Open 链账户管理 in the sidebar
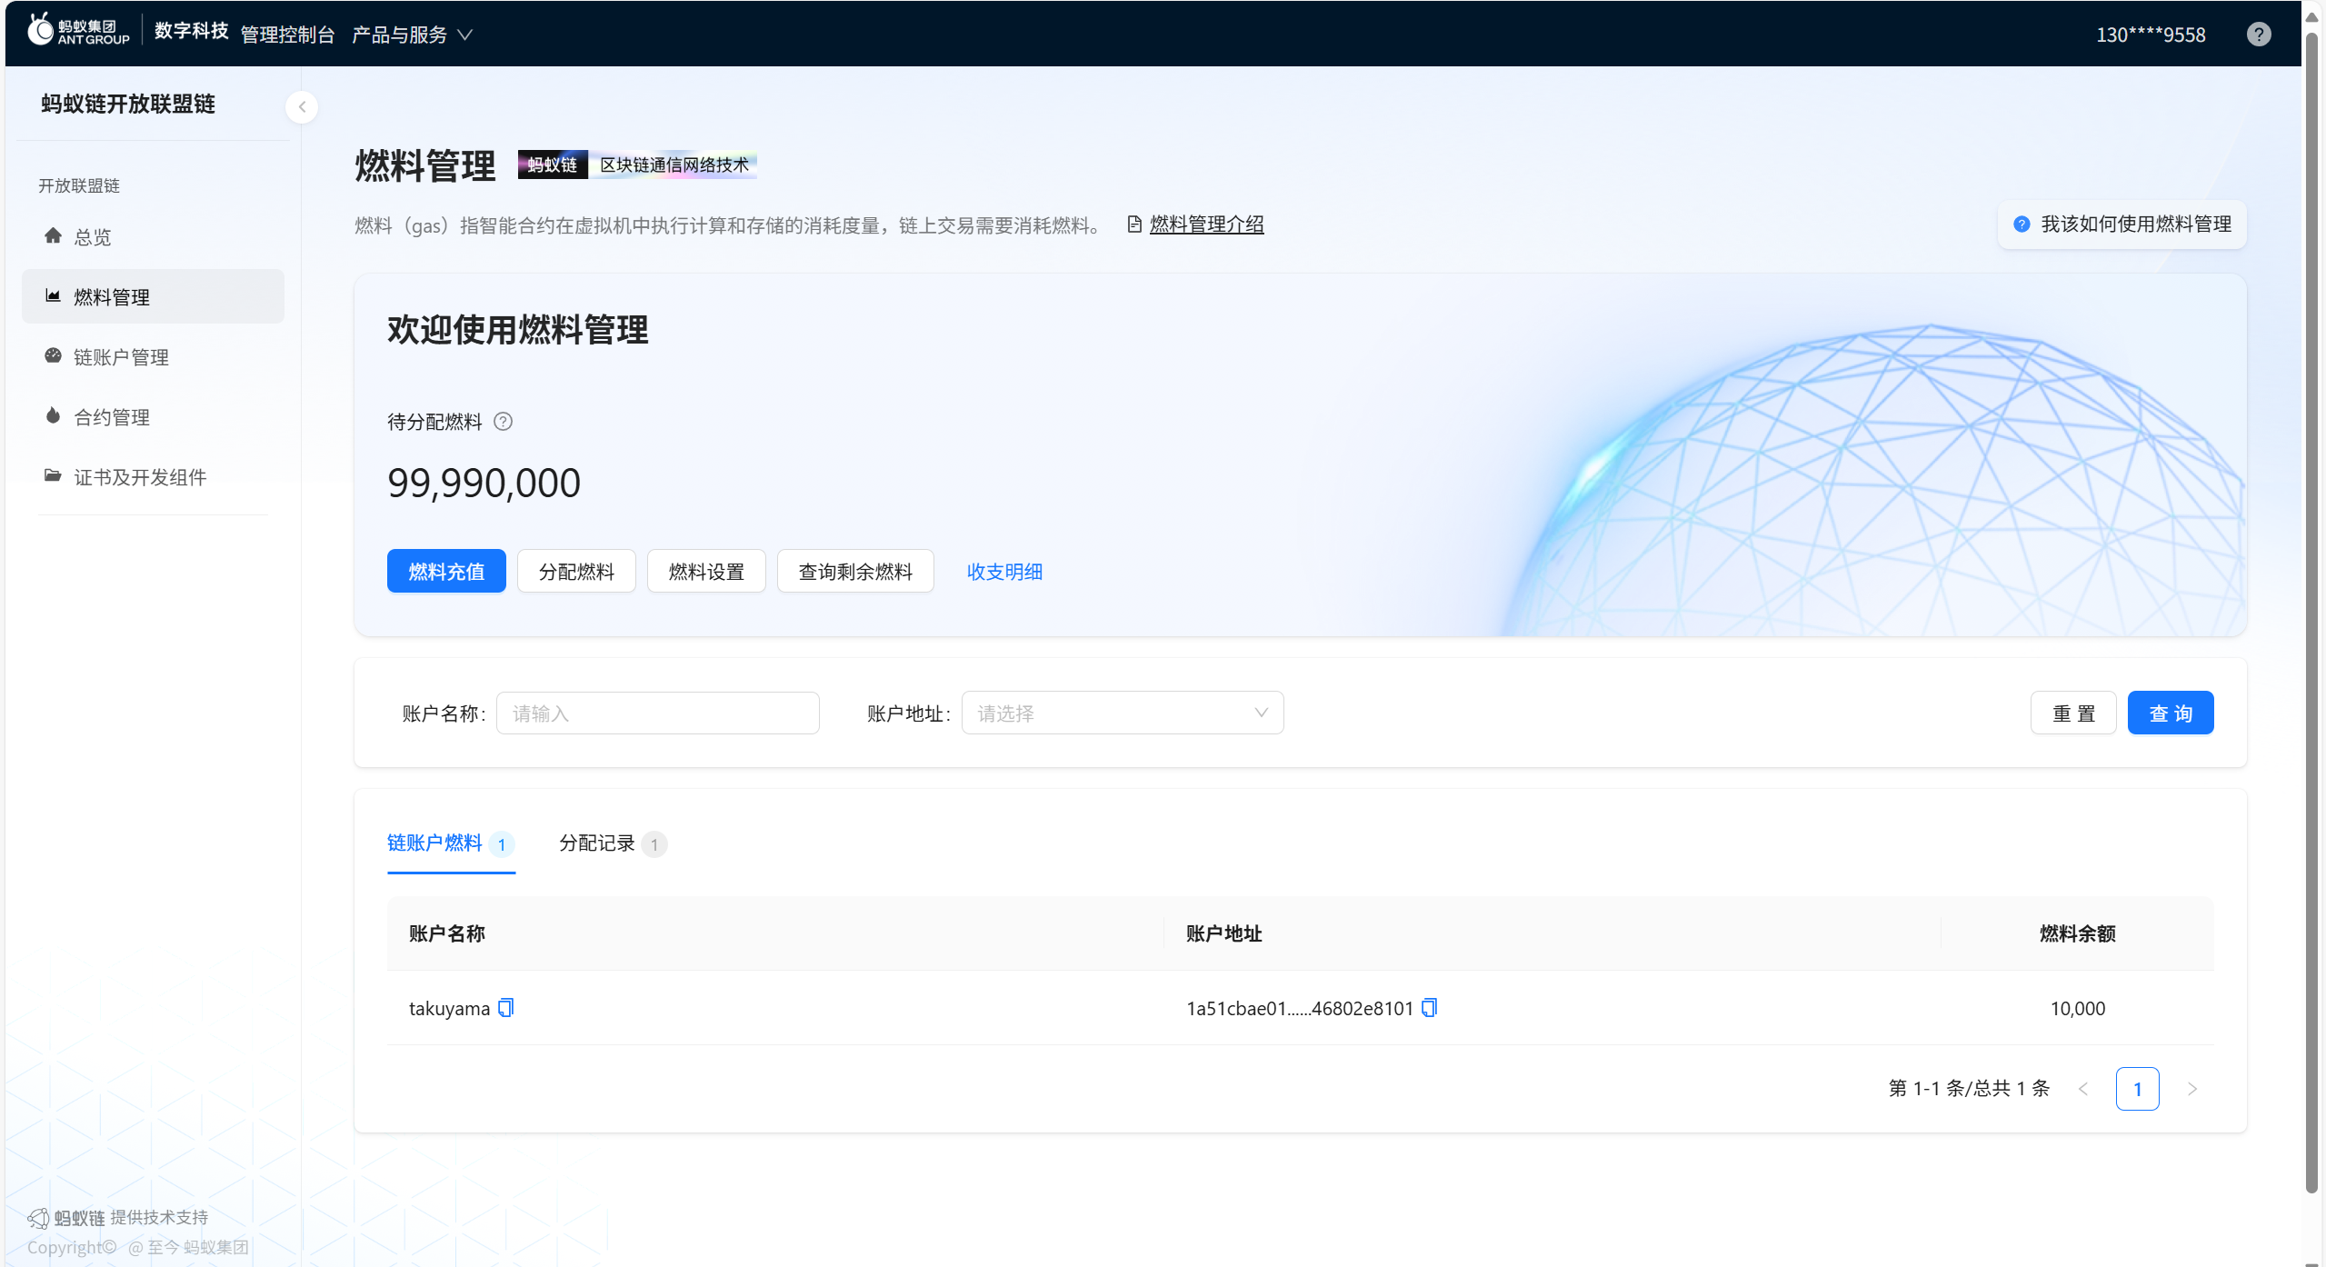This screenshot has width=2326, height=1267. (x=121, y=357)
